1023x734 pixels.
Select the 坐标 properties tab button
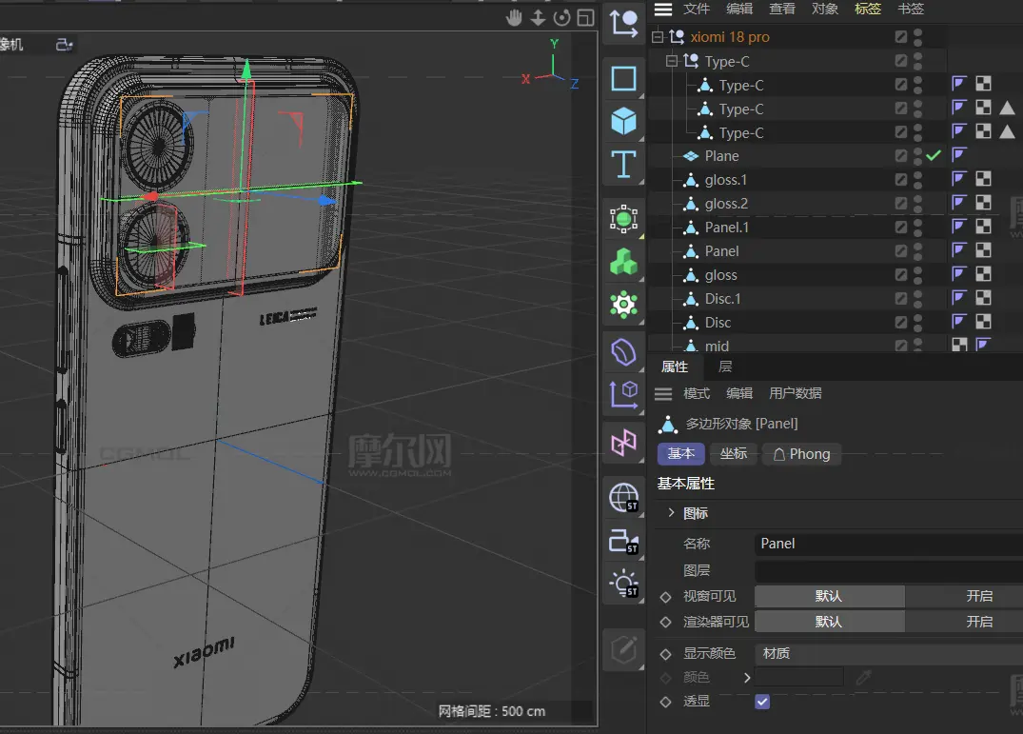coord(734,453)
